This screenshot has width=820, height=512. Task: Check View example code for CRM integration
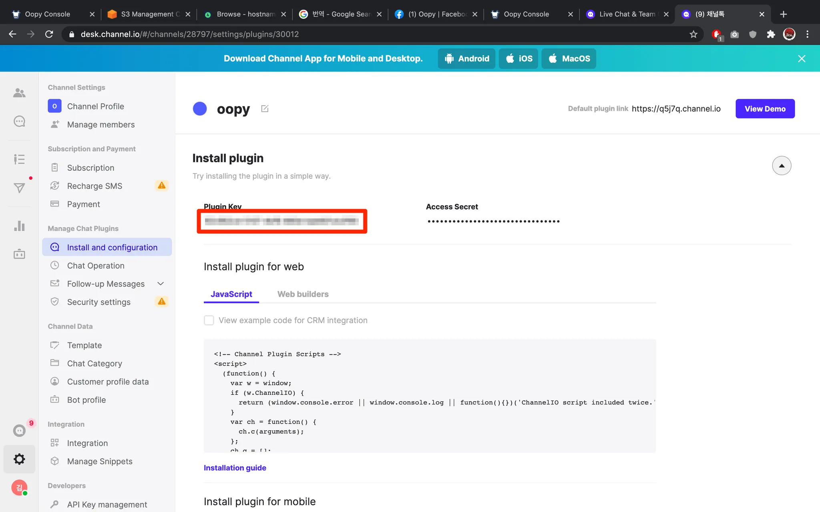[209, 320]
